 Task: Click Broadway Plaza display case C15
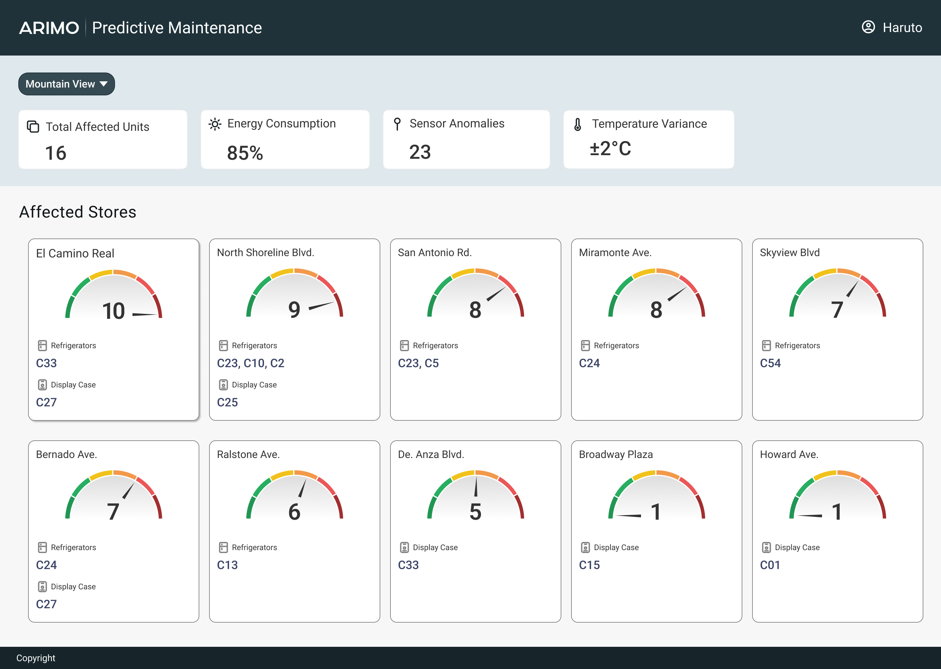pos(589,565)
